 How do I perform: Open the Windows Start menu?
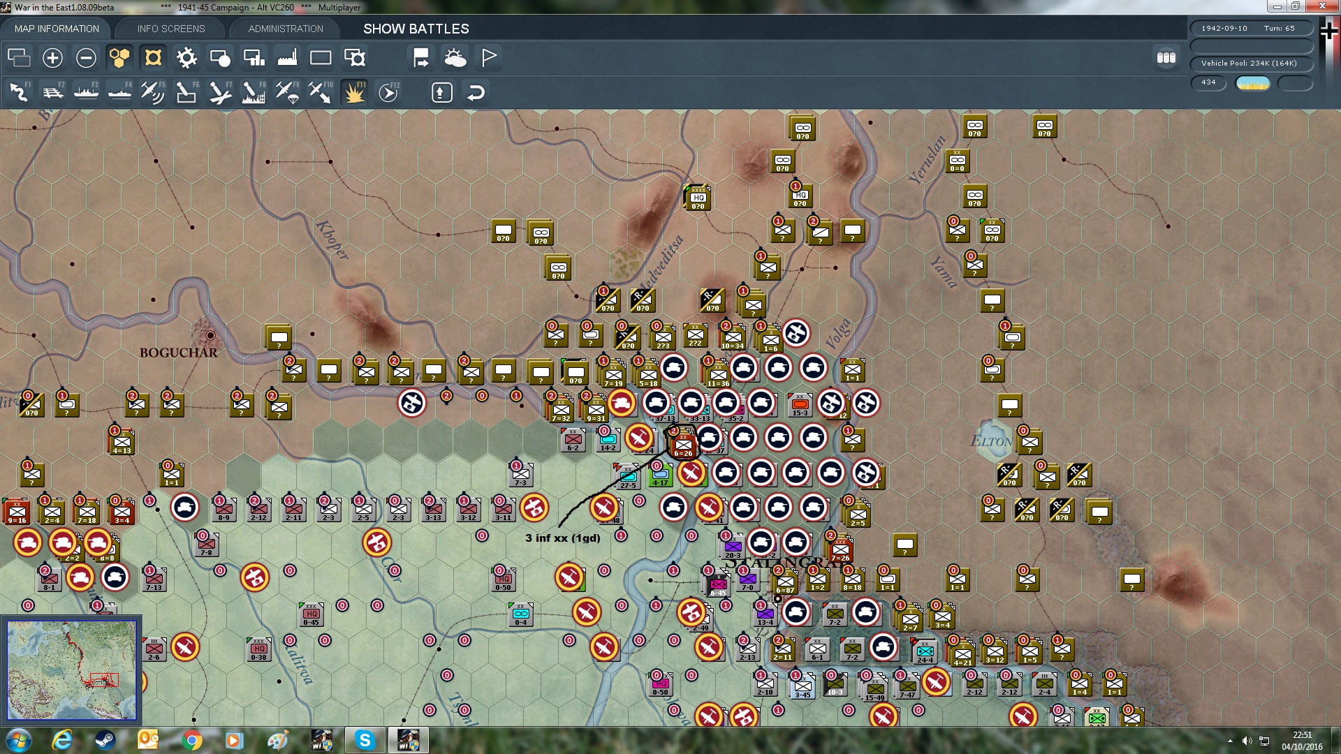[x=19, y=740]
